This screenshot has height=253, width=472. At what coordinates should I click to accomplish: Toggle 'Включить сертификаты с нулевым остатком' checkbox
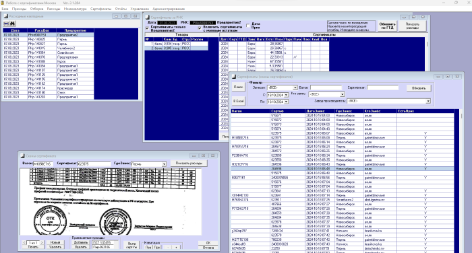(200, 28)
